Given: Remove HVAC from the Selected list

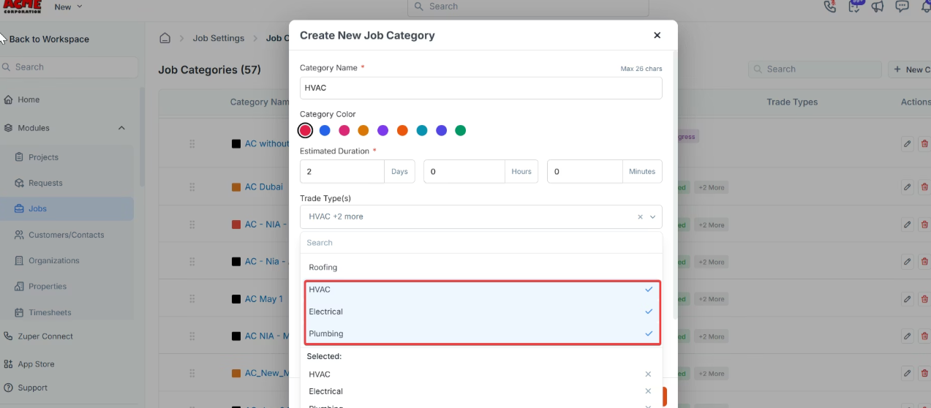Looking at the screenshot, I should (648, 374).
